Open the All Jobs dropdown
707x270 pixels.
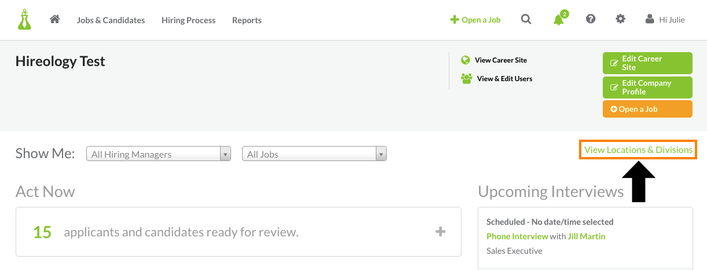pyautogui.click(x=314, y=154)
